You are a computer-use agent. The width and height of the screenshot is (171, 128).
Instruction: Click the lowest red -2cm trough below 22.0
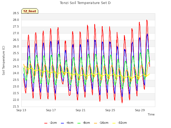tap(122, 102)
